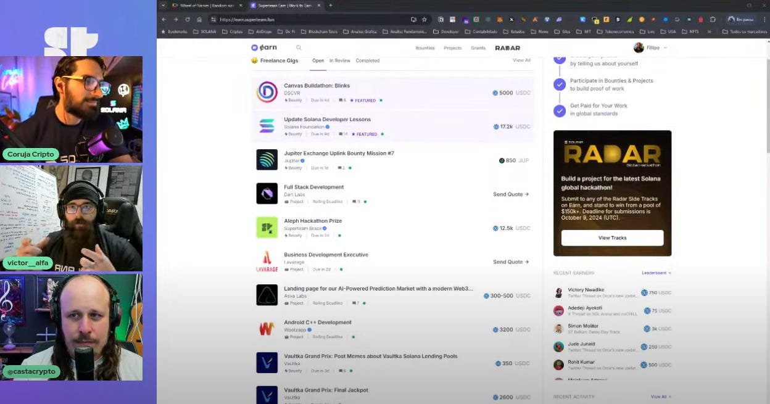Viewport: 770px width, 404px height.
Task: Open Jupiter Exchange Uplink Bounty Mission #7
Action: point(339,153)
